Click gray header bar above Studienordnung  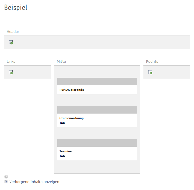coord(97,110)
